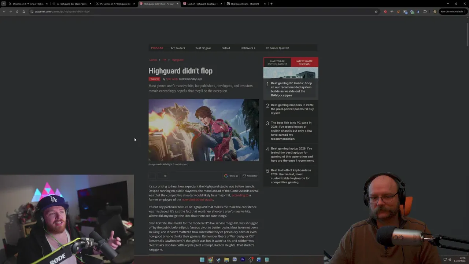Click the Games breadcrumb link

tap(153, 60)
